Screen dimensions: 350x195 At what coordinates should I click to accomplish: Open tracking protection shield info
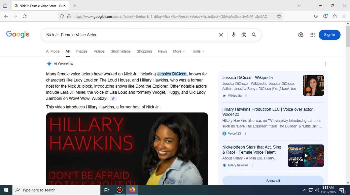point(62,16)
